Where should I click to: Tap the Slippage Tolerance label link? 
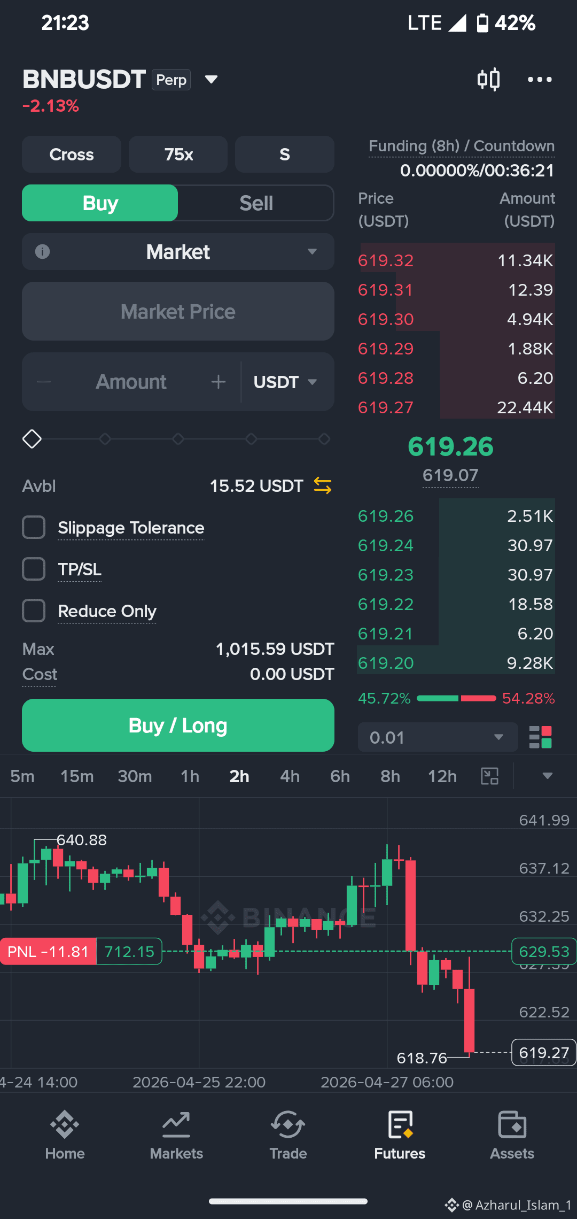[x=131, y=528]
